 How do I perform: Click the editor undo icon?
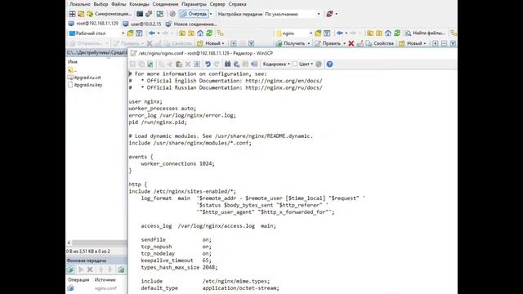pyautogui.click(x=208, y=64)
